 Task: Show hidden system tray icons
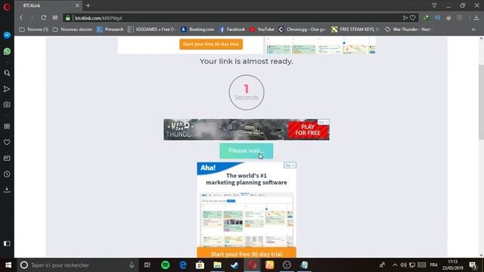[395, 265]
